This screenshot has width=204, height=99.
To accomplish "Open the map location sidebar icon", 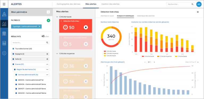I will click(4, 14).
